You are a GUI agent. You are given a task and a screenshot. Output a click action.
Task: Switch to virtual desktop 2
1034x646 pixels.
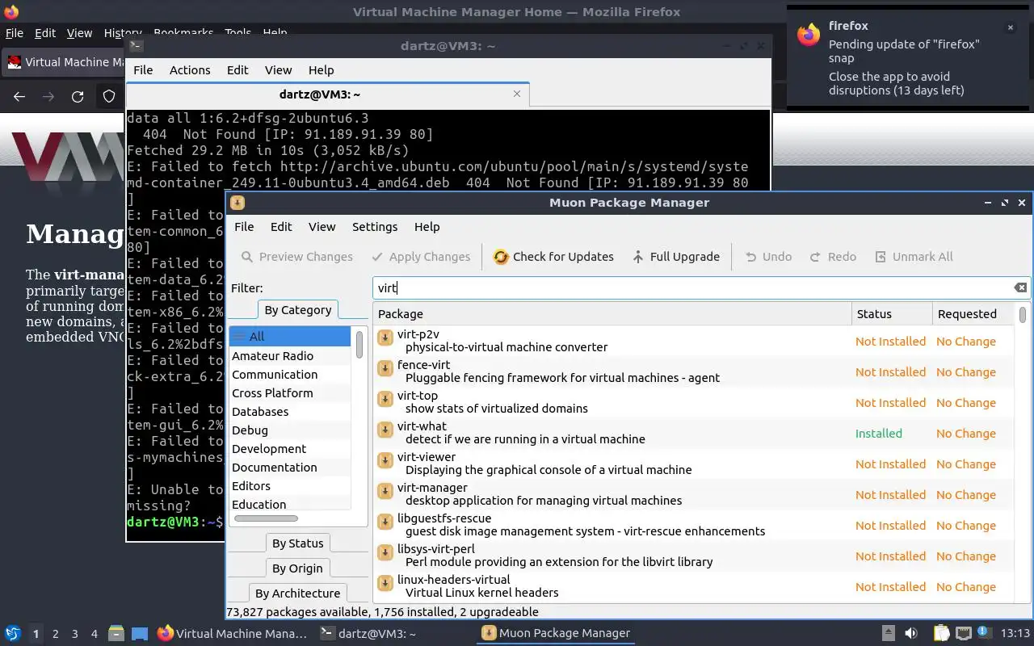(56, 634)
